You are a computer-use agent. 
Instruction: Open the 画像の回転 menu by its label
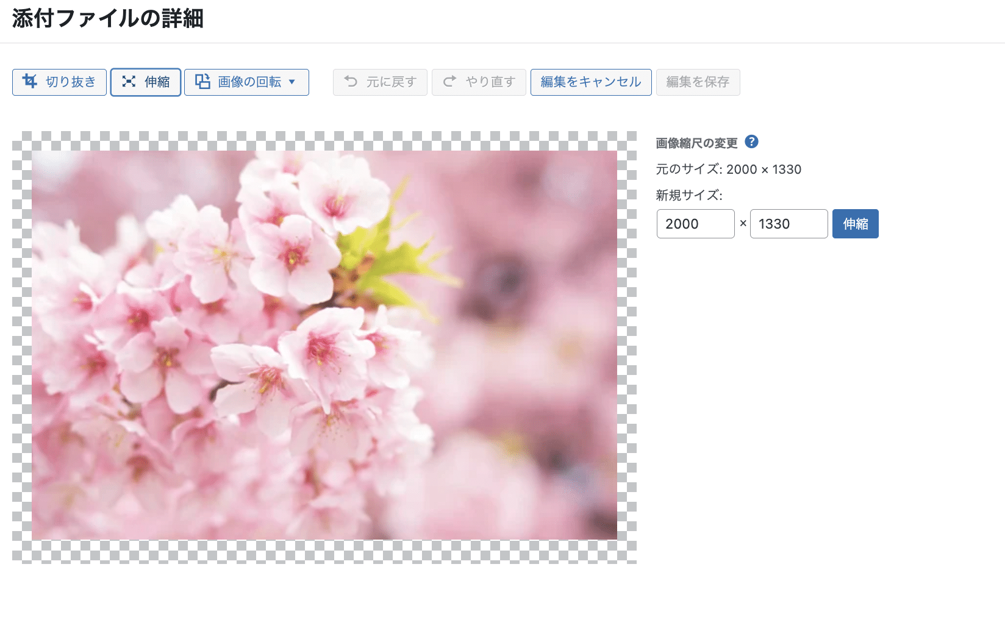coord(249,82)
